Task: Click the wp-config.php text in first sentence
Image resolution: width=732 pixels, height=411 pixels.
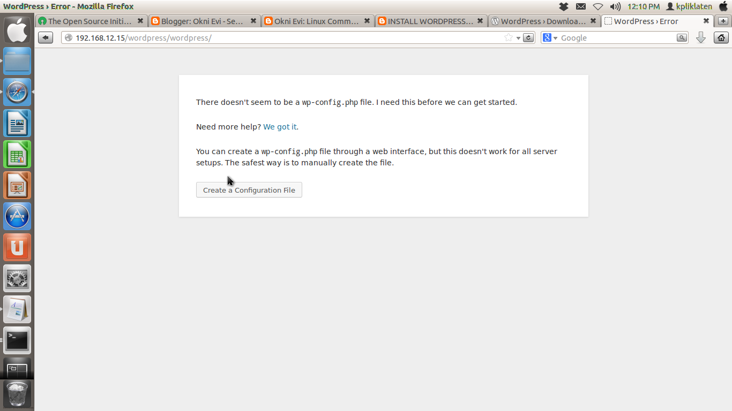Action: click(330, 102)
